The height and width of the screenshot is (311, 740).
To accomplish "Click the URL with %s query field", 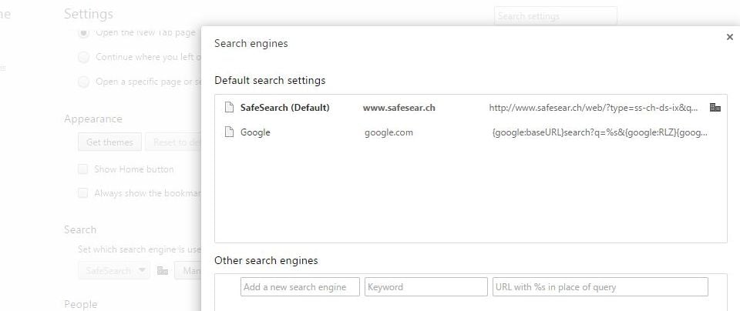I will coord(600,287).
